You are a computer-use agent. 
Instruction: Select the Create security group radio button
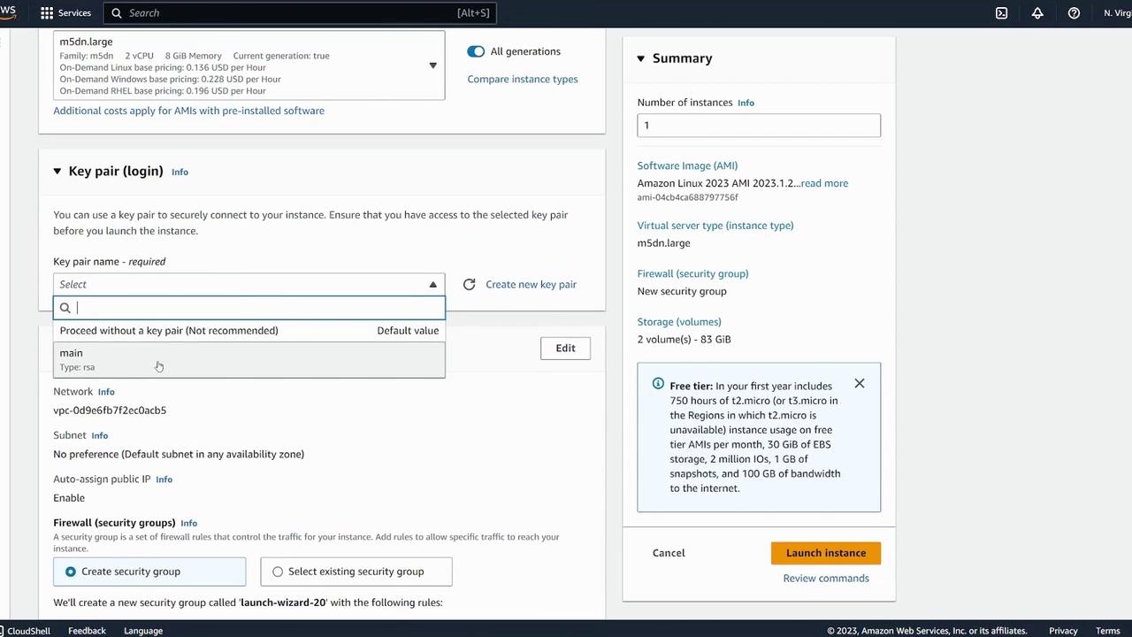click(x=71, y=572)
